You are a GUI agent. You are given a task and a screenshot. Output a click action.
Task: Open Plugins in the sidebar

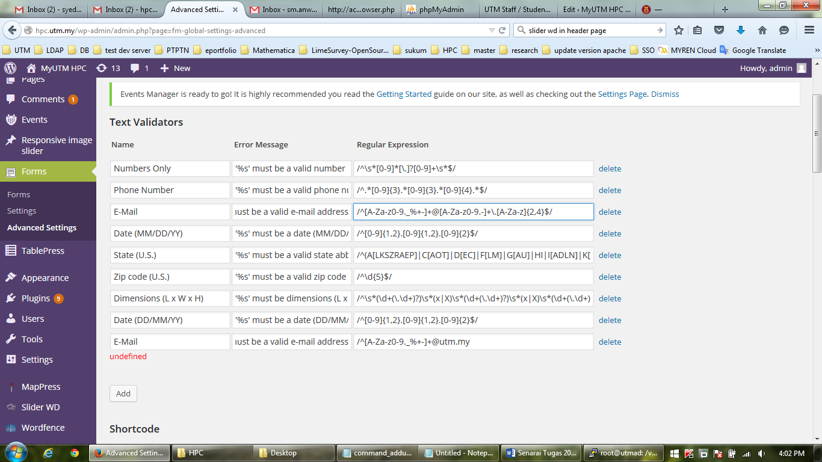36,298
